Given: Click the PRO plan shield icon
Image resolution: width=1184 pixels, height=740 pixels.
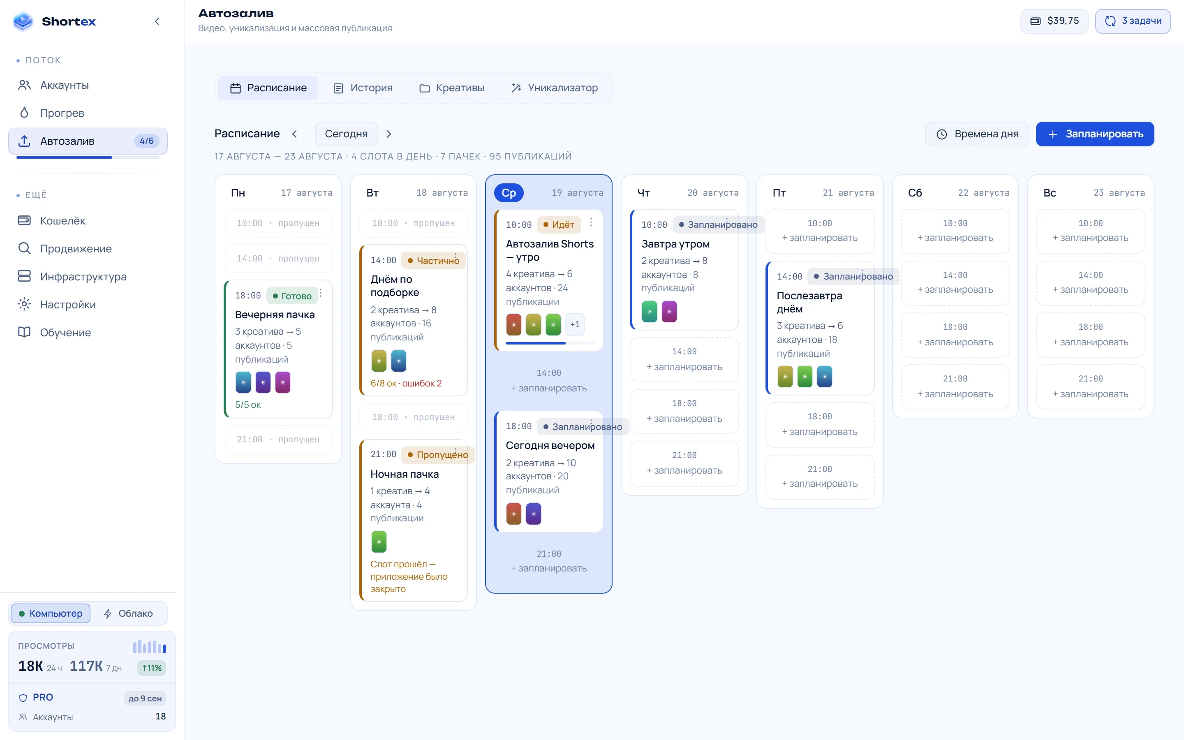Looking at the screenshot, I should (x=23, y=698).
